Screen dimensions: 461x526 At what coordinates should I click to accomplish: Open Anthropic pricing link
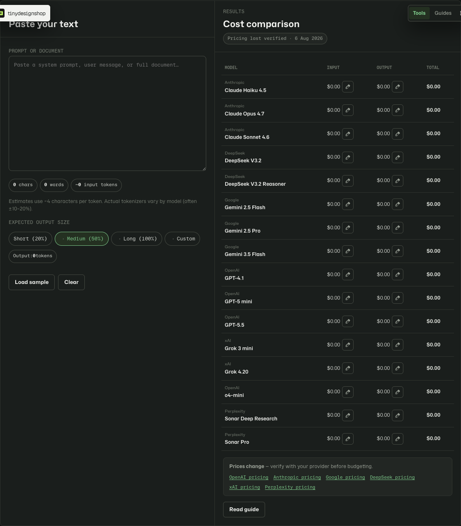click(x=297, y=478)
